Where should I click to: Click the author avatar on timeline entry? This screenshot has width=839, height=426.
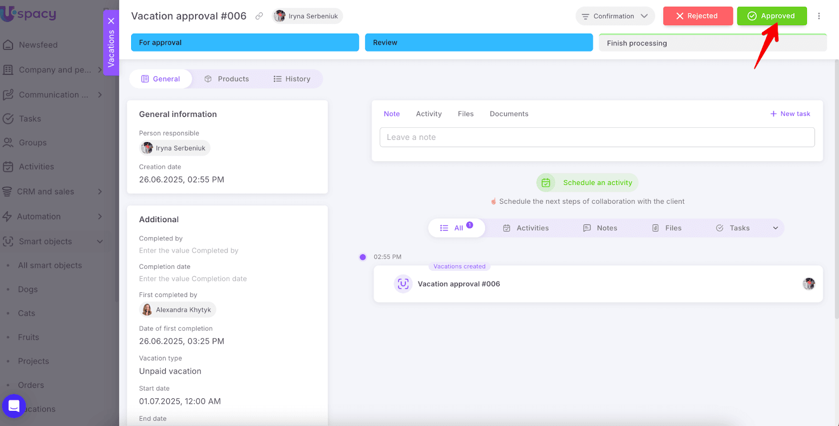[809, 284]
